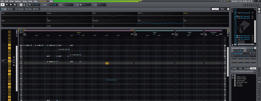The width and height of the screenshot is (261, 101).
Task: Click the browser search magnifier icon
Action: 233,75
